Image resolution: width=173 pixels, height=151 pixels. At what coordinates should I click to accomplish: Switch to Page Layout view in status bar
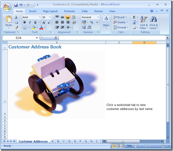click(x=118, y=146)
